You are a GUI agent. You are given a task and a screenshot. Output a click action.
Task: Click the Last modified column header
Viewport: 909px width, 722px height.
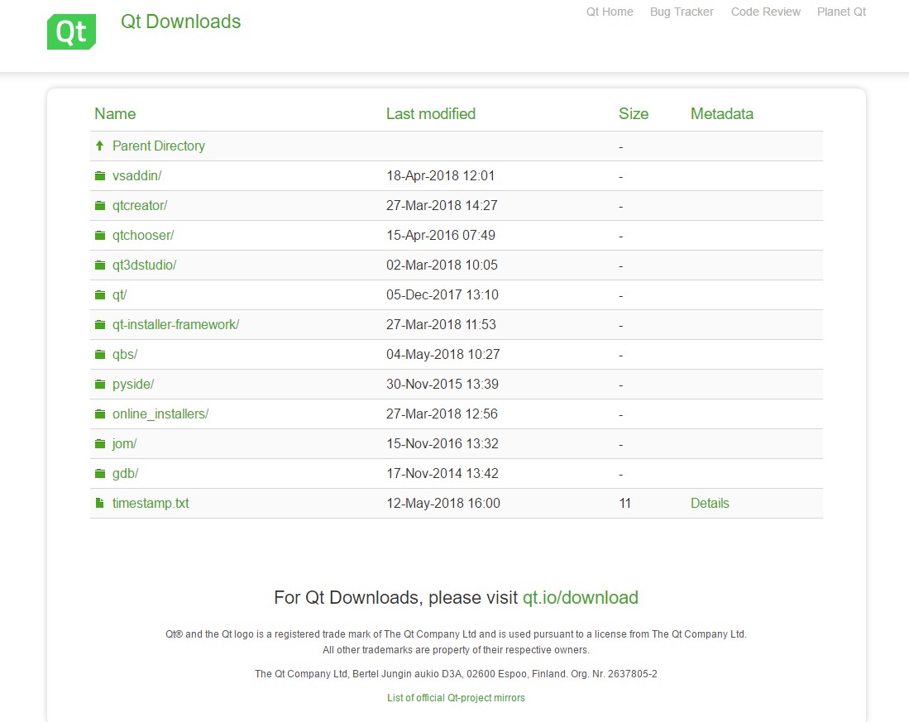coord(431,113)
